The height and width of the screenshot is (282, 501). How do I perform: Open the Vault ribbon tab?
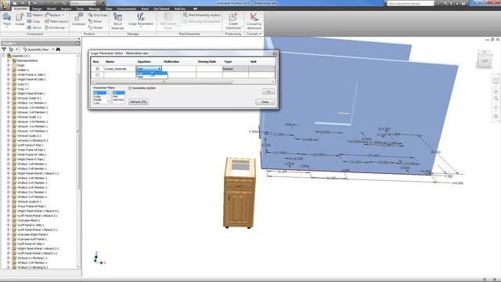point(145,9)
